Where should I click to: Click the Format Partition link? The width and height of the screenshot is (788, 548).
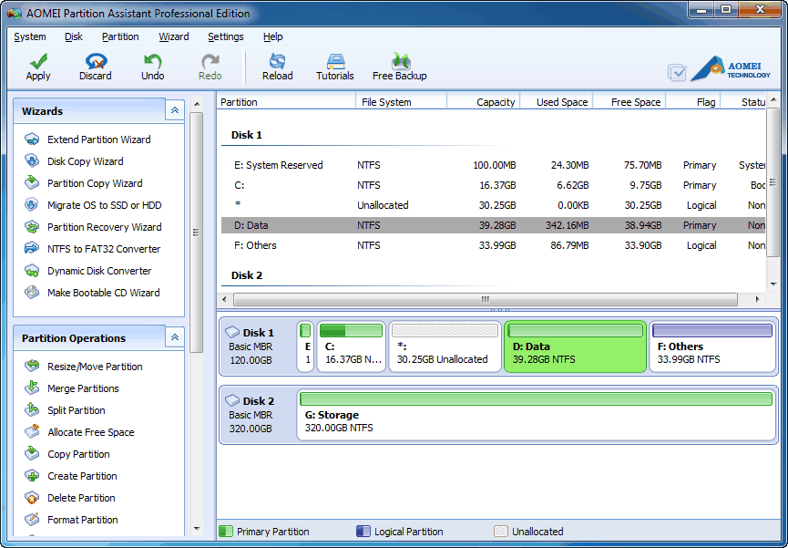[82, 520]
